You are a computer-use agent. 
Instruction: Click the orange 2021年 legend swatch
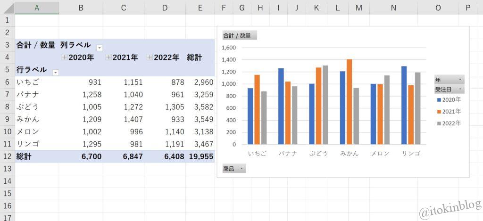click(439, 112)
